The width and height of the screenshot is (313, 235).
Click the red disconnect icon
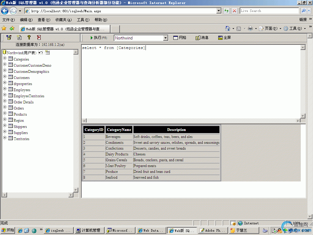(x=39, y=37)
